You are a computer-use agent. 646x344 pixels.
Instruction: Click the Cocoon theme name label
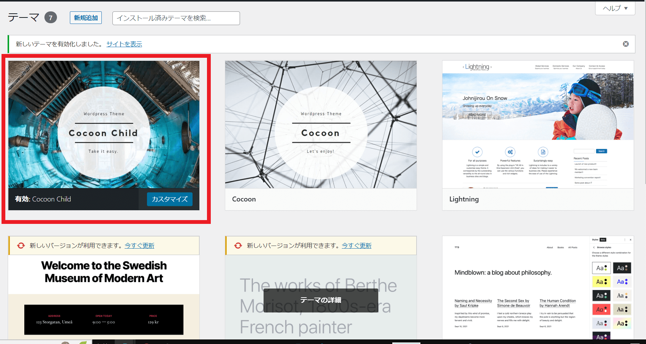244,199
